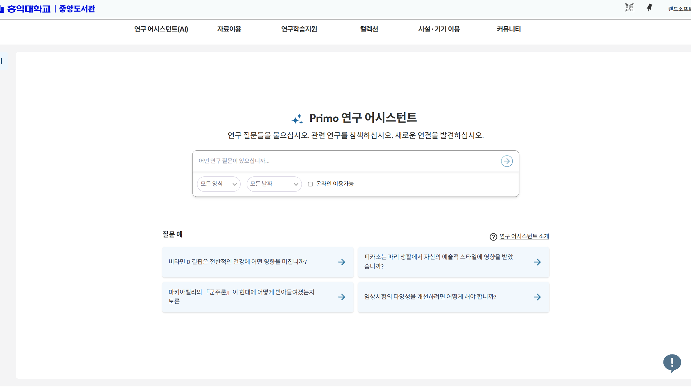Open the 연구학습지원 menu
Image resolution: width=691 pixels, height=390 pixels.
click(x=299, y=29)
